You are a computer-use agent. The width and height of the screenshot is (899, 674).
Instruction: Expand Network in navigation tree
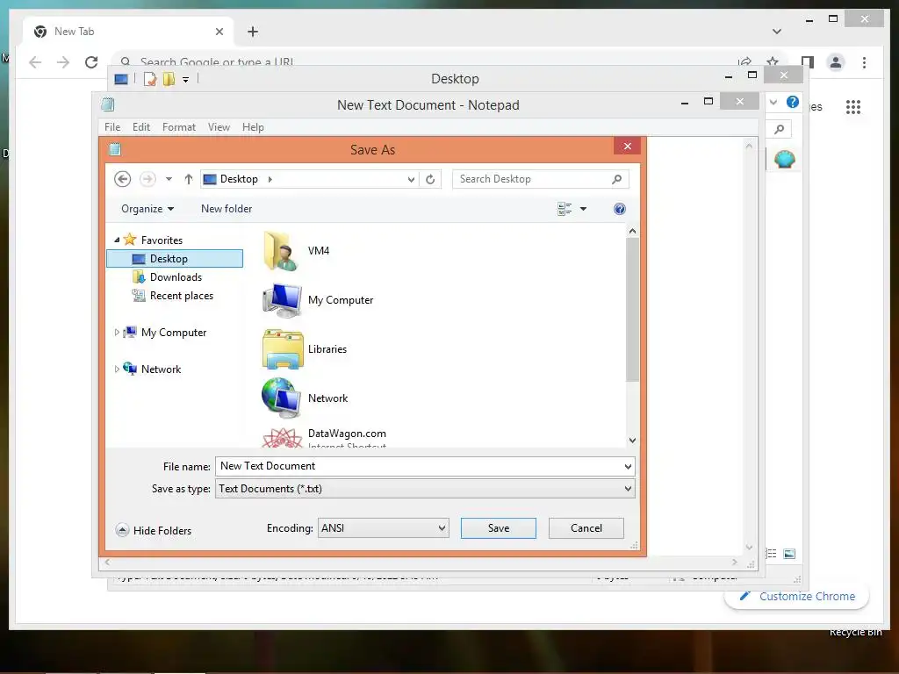(117, 369)
